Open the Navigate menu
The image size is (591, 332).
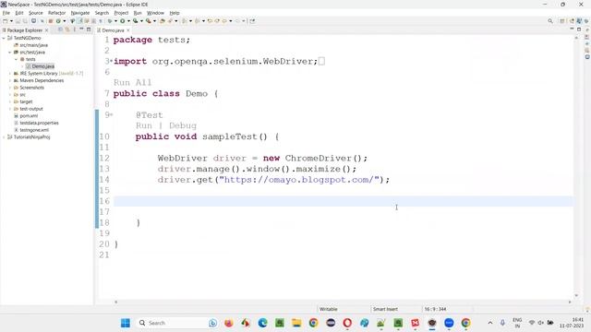pyautogui.click(x=80, y=13)
